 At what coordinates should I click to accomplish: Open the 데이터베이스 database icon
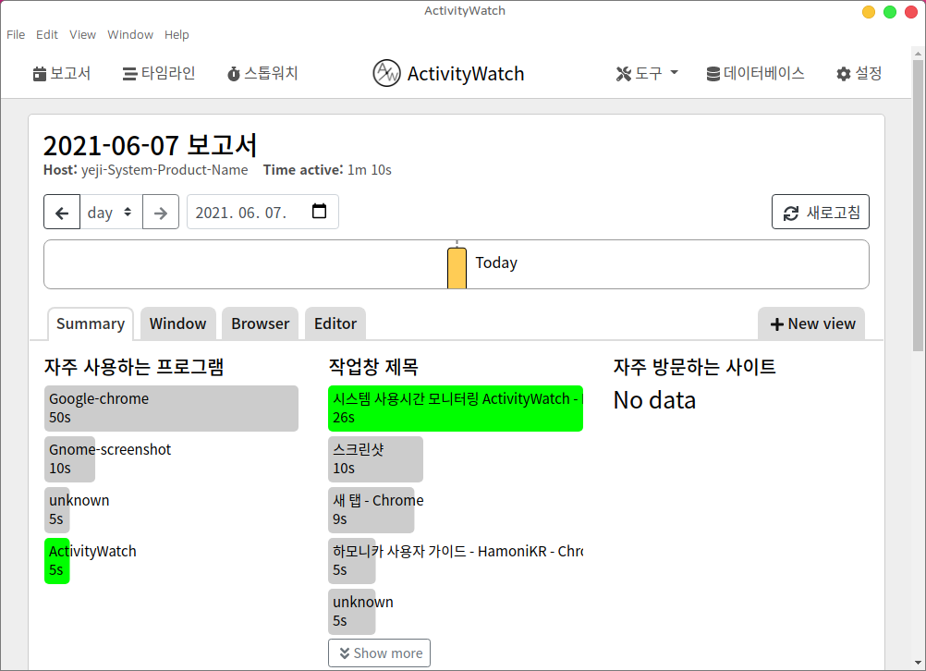(713, 74)
